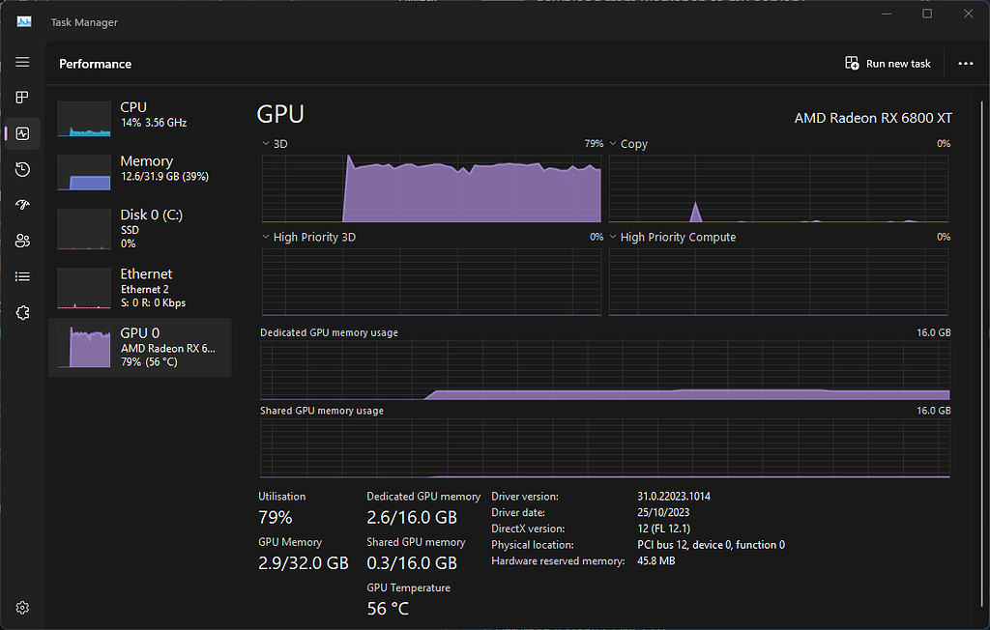Open the High Priority 3D dropdown
This screenshot has height=630, width=990.
(265, 237)
